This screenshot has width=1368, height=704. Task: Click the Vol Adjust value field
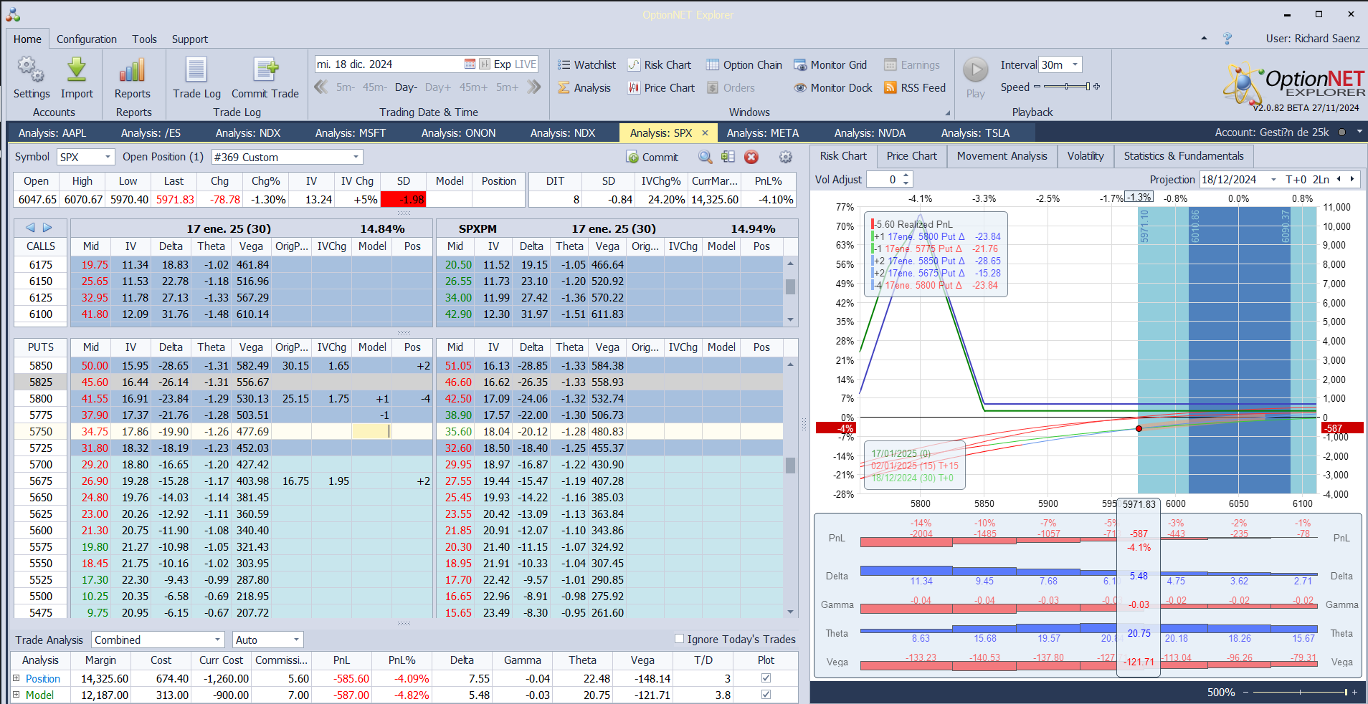883,180
